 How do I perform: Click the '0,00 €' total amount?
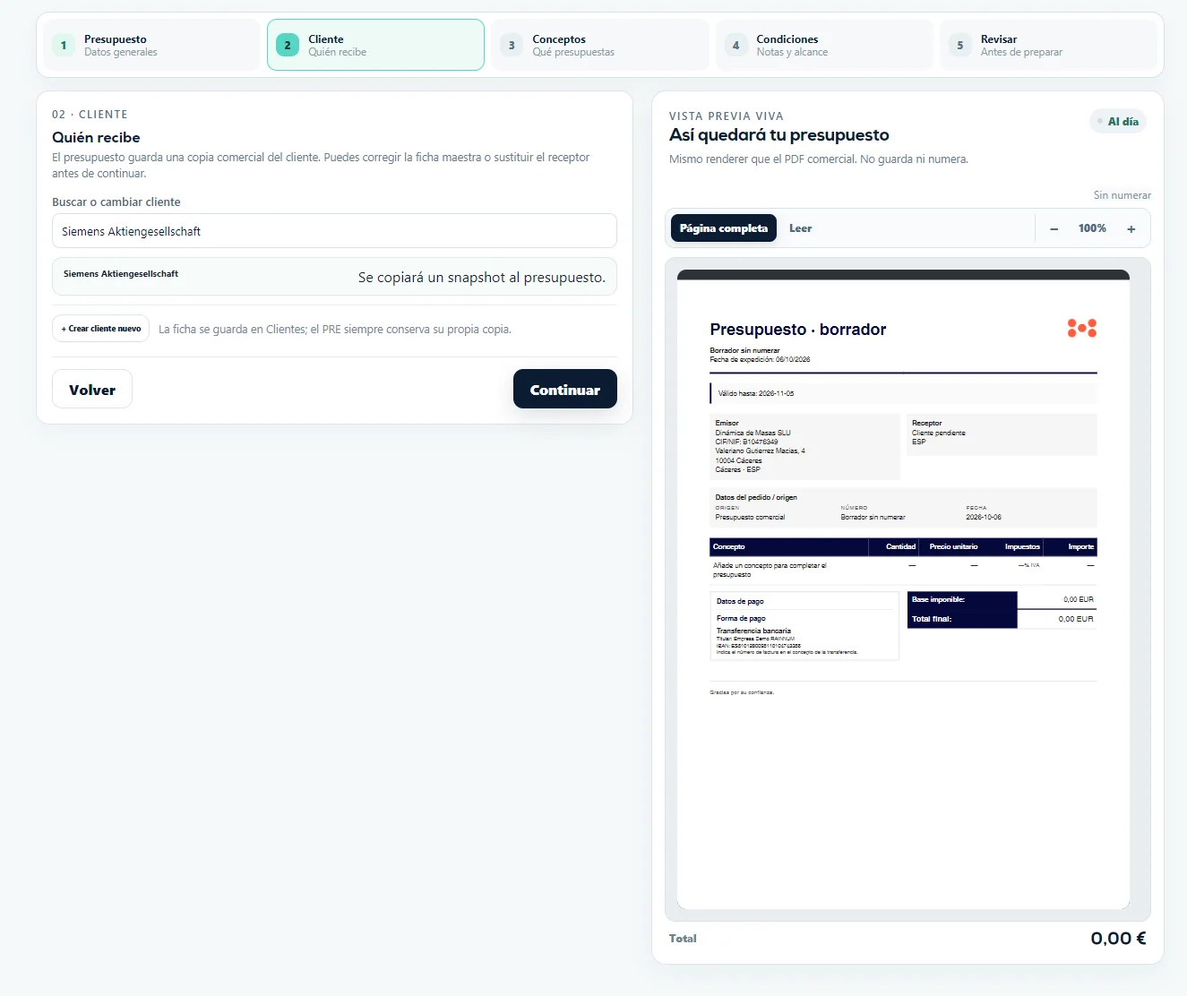pos(1118,939)
